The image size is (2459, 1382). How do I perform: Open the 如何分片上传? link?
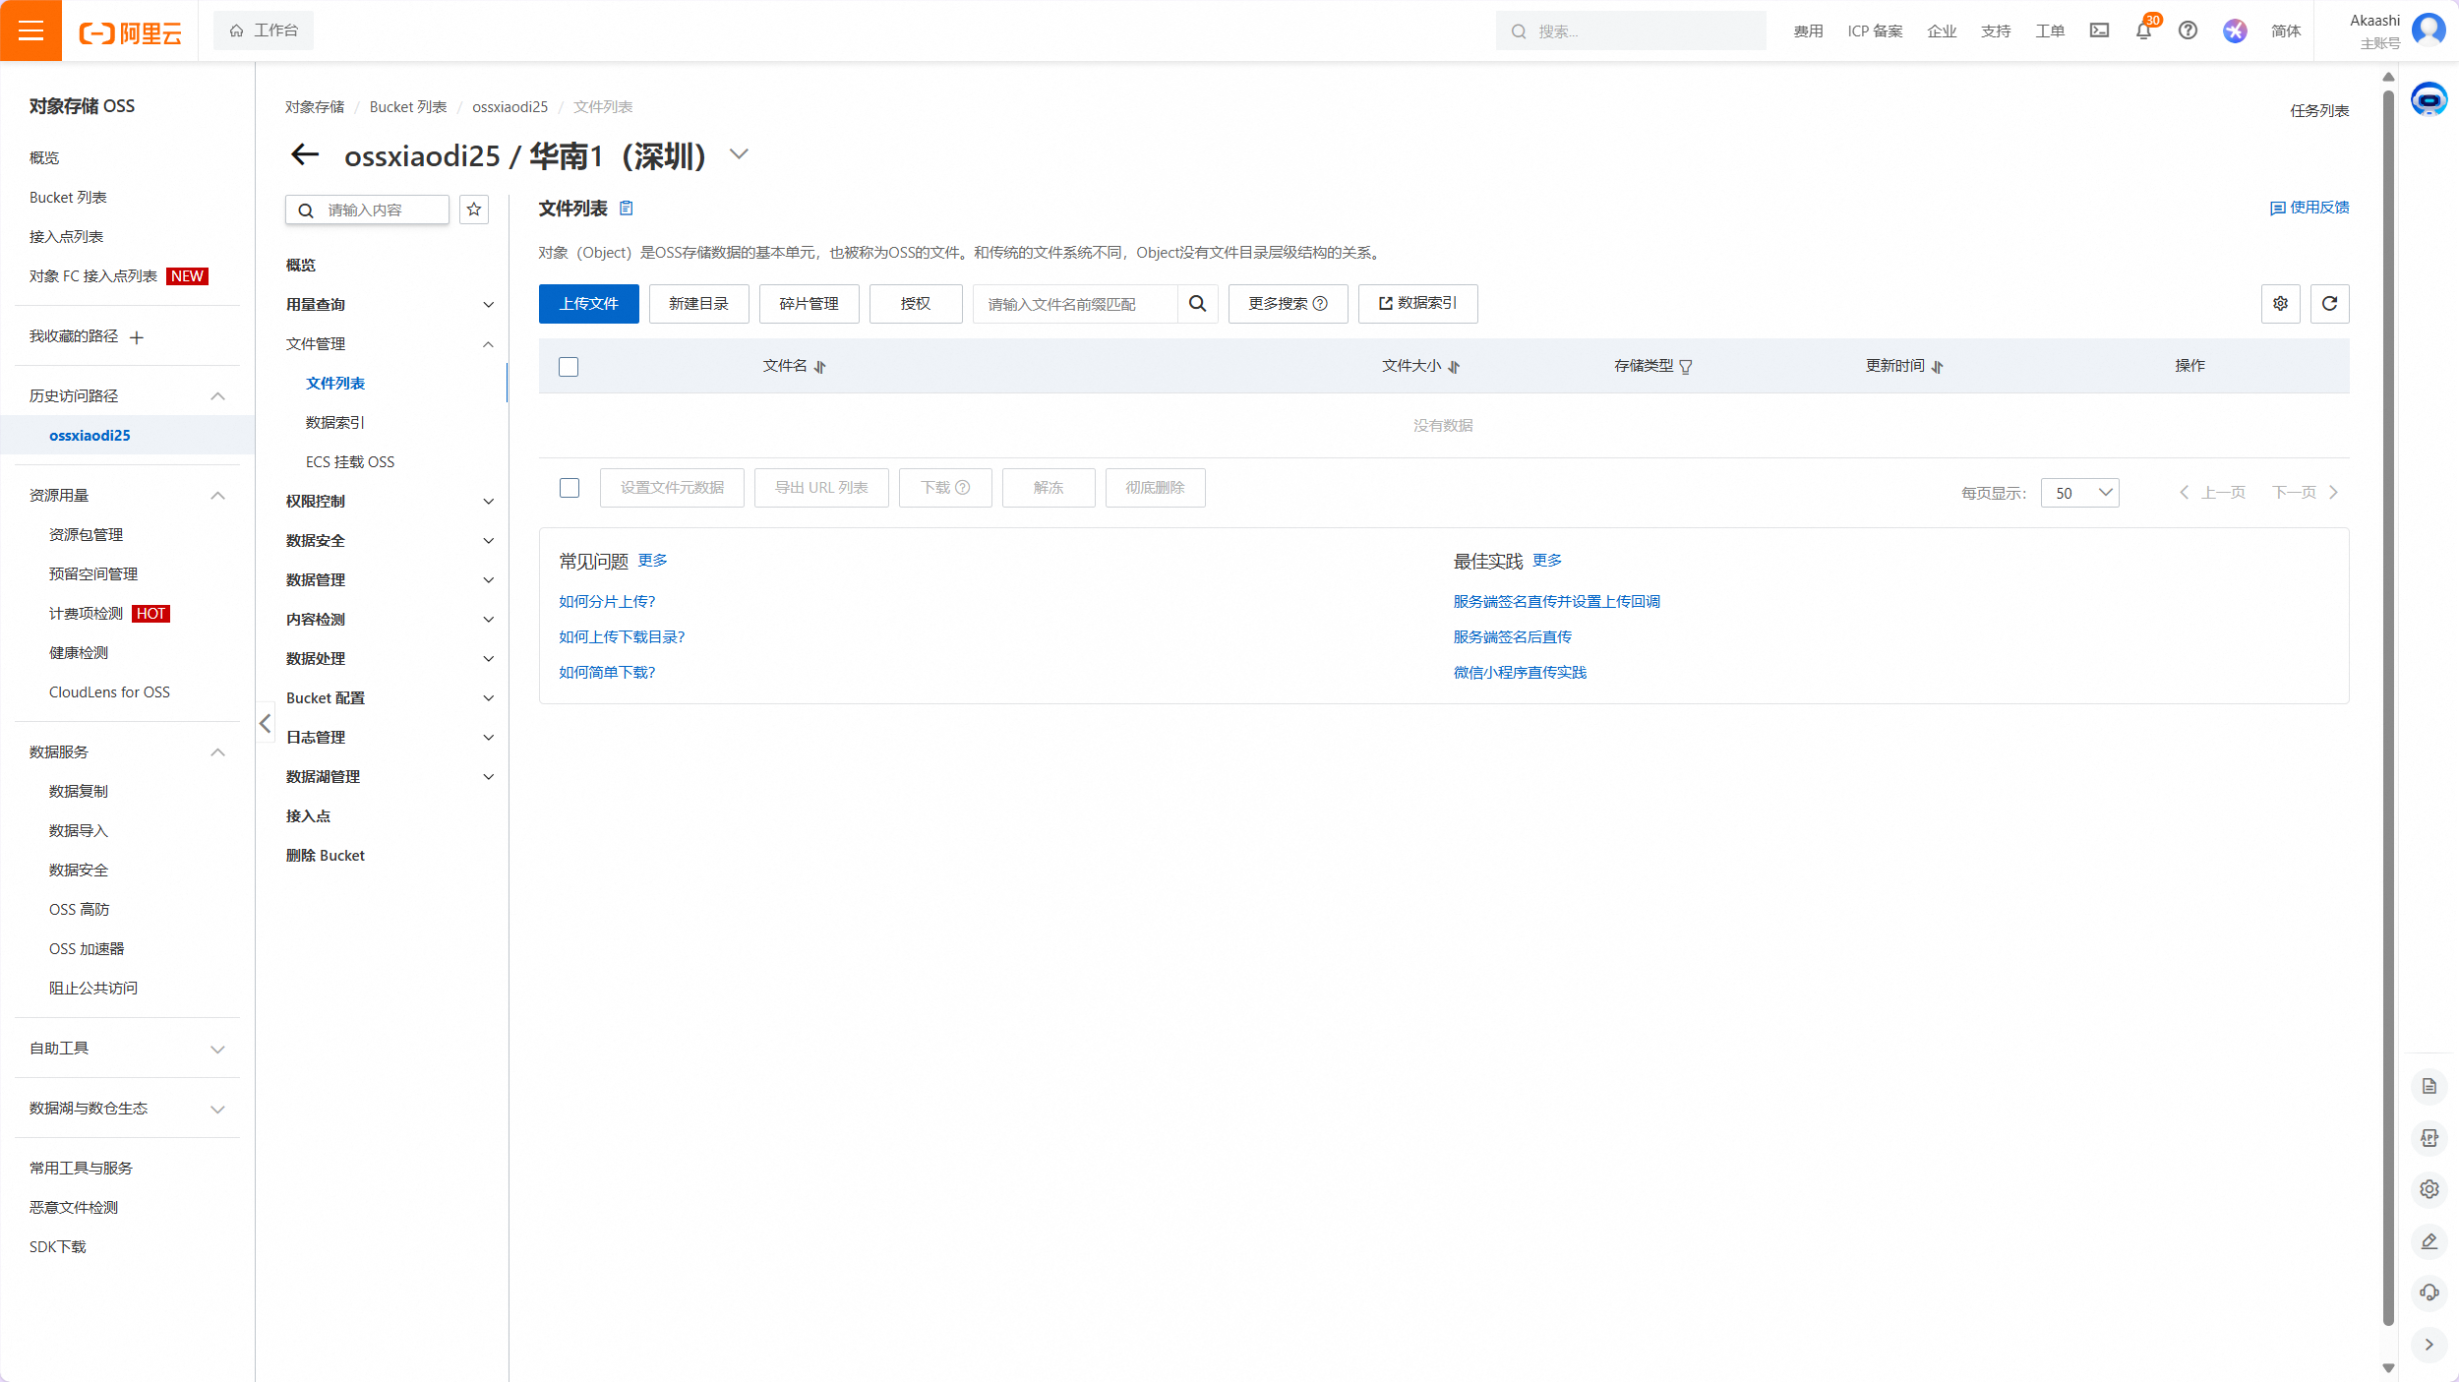[x=607, y=601]
